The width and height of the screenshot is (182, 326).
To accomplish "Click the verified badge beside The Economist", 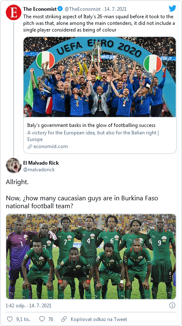I will point(60,9).
